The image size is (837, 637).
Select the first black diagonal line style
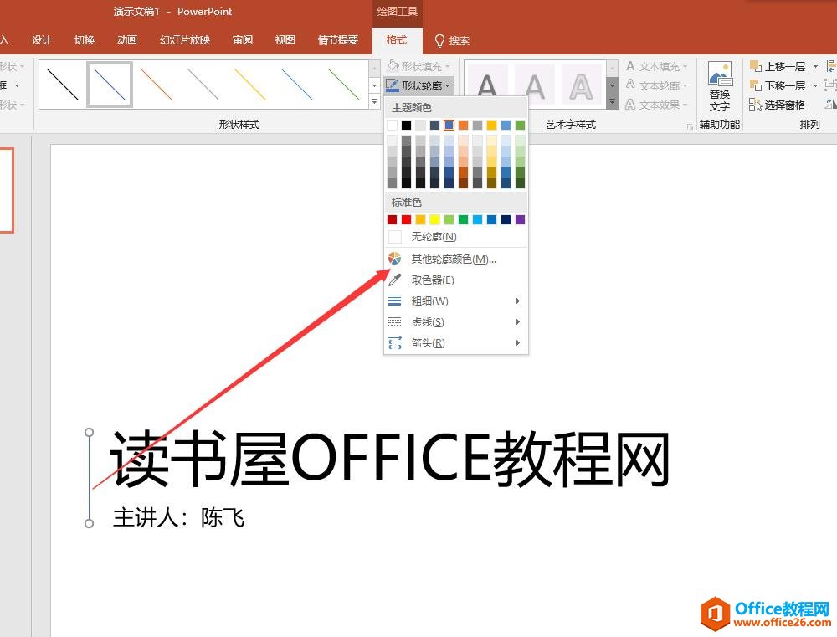coord(61,84)
